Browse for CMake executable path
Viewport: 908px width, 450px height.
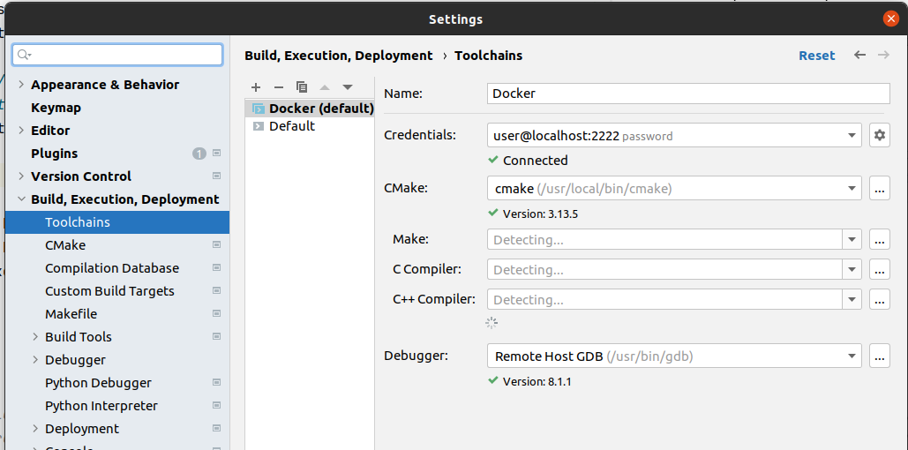[879, 188]
